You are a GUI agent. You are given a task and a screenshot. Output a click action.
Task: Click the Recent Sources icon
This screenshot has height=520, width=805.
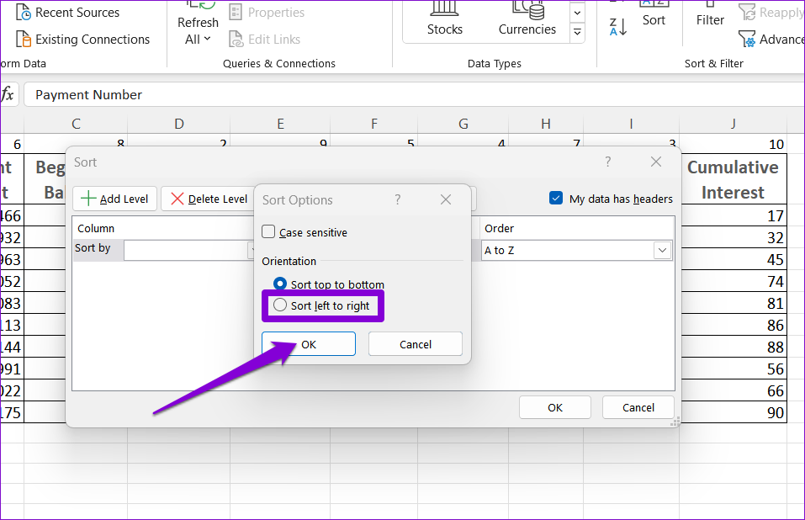(24, 13)
